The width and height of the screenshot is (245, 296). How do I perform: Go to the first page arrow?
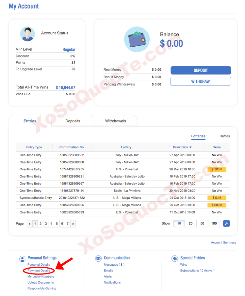[30, 224]
